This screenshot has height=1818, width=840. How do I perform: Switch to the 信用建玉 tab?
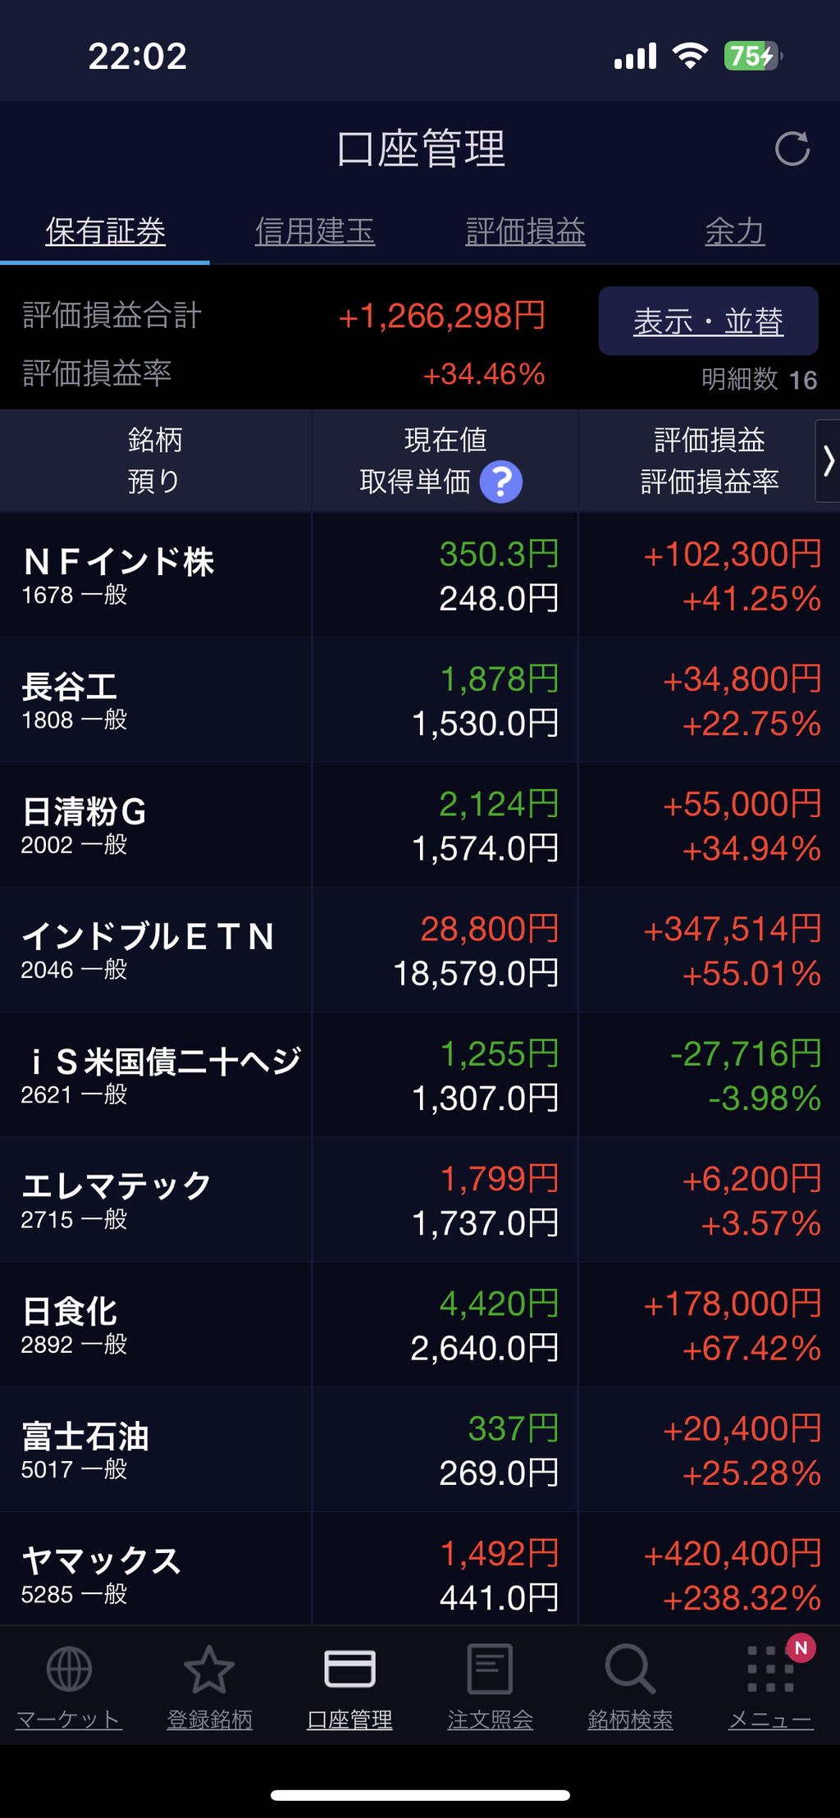pos(315,231)
